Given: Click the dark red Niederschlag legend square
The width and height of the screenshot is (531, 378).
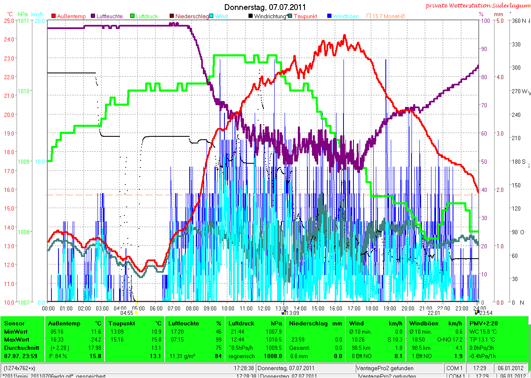Looking at the screenshot, I should click(172, 16).
